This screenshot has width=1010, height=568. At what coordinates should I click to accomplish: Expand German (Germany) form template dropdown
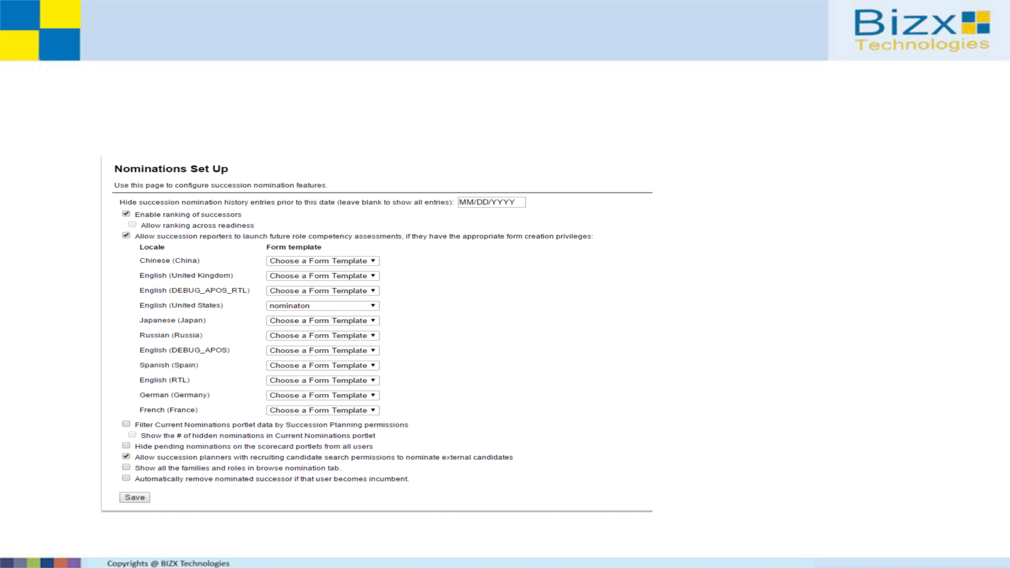point(323,395)
